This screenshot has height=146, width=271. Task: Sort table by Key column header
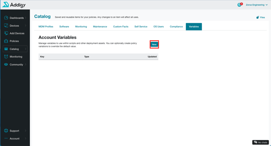point(42,57)
